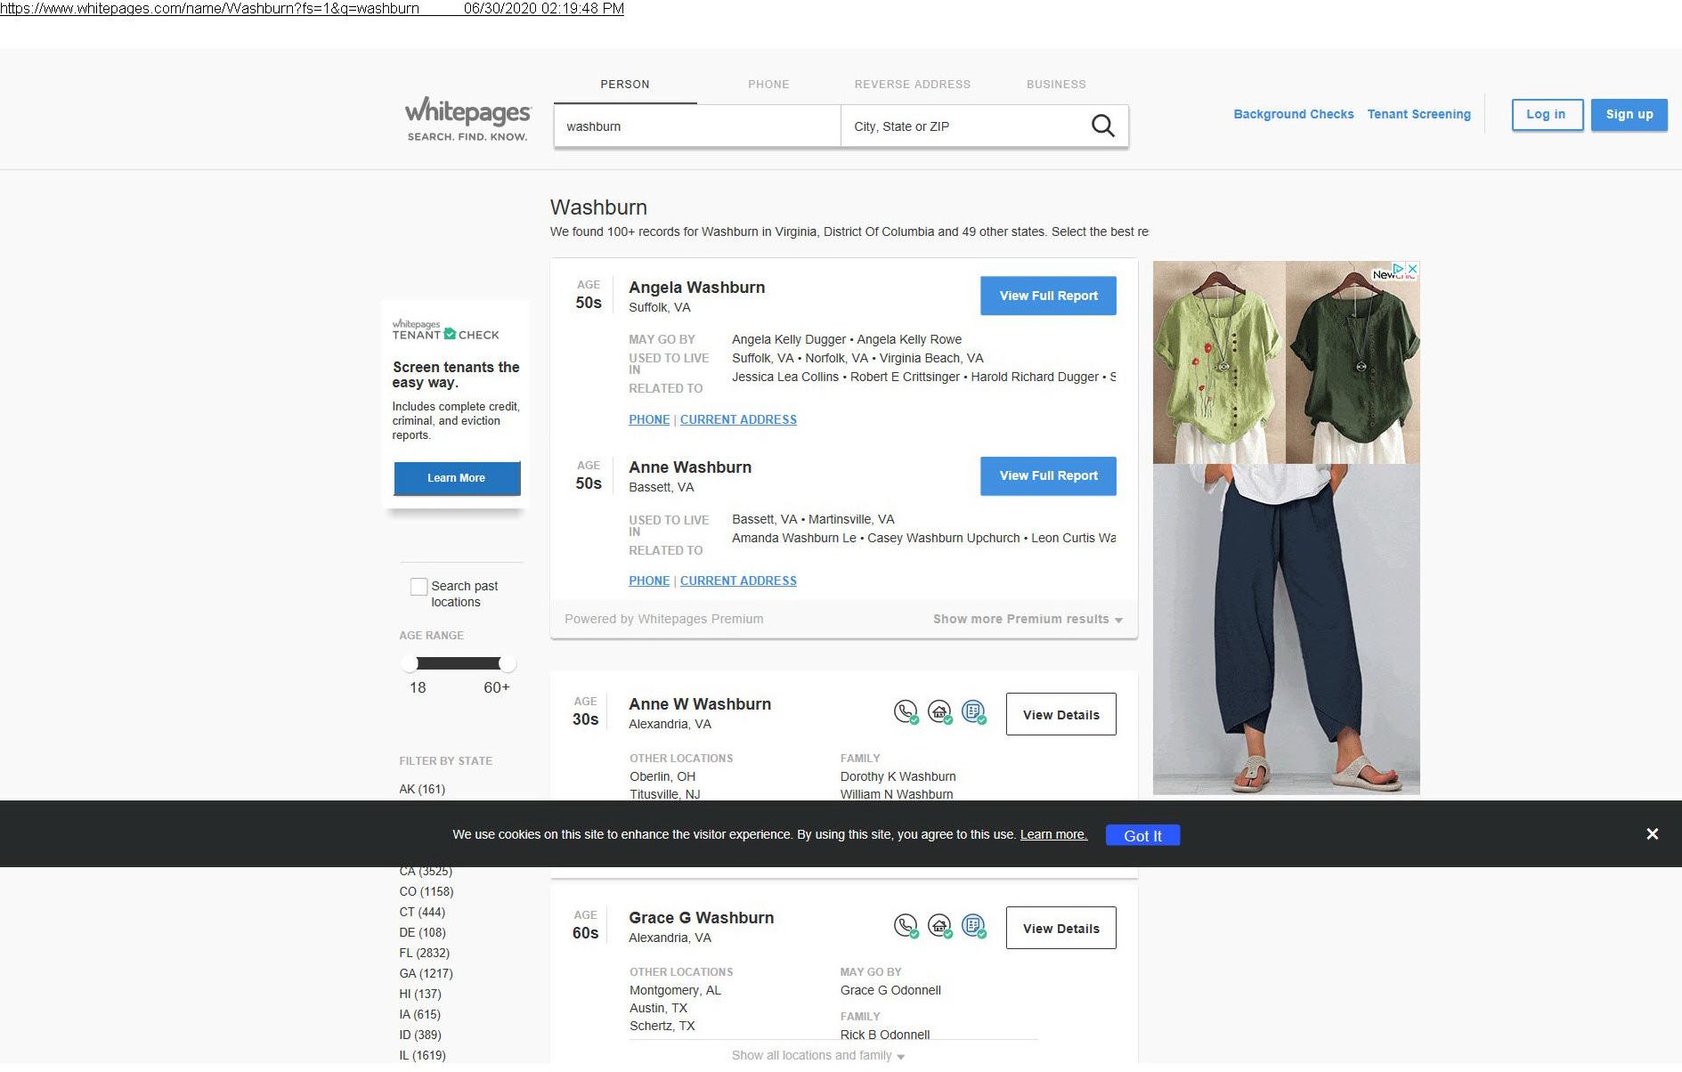Expand Show more Premium results
The width and height of the screenshot is (1682, 1072).
point(1027,620)
